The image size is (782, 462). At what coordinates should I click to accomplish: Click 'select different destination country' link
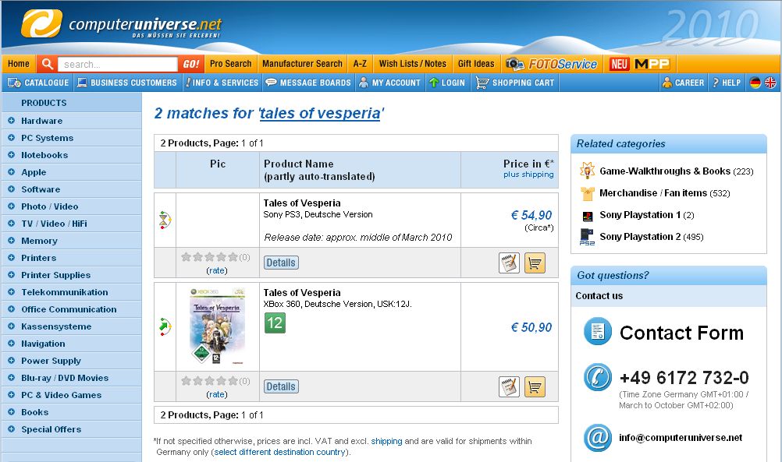point(279,452)
